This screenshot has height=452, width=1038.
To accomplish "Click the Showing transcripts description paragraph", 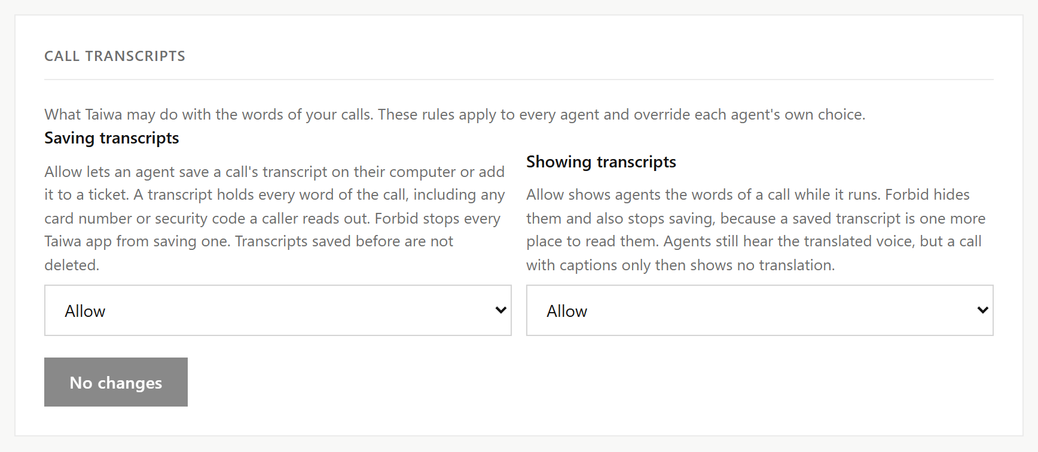I will (756, 230).
